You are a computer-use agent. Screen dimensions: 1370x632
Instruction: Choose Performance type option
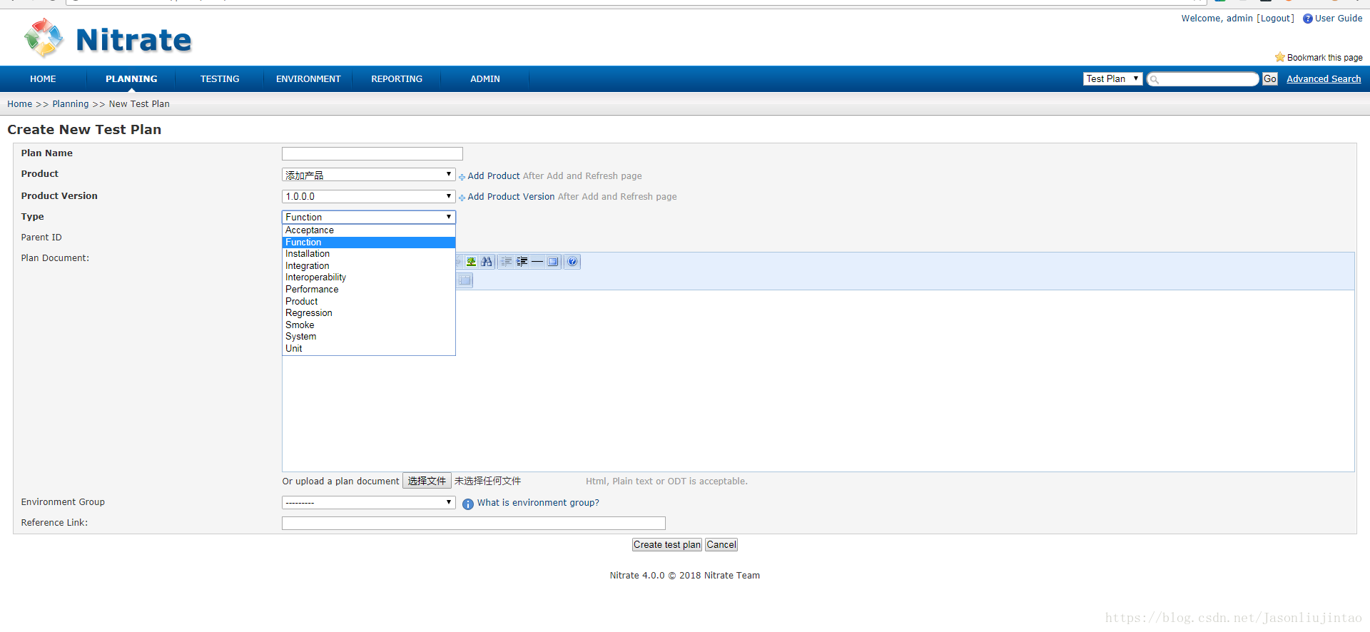[368, 290]
